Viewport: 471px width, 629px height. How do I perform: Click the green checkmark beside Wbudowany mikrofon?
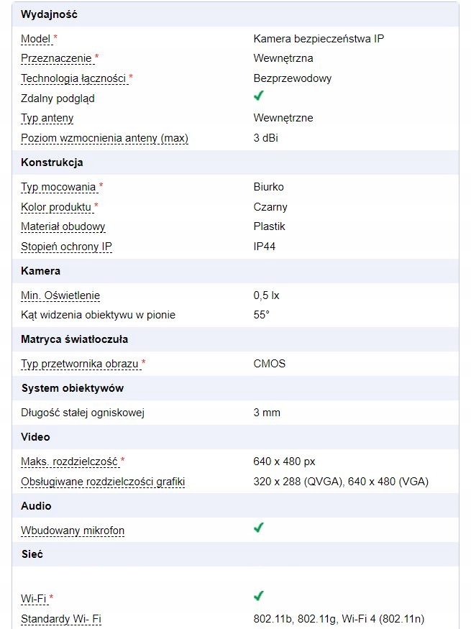click(259, 528)
